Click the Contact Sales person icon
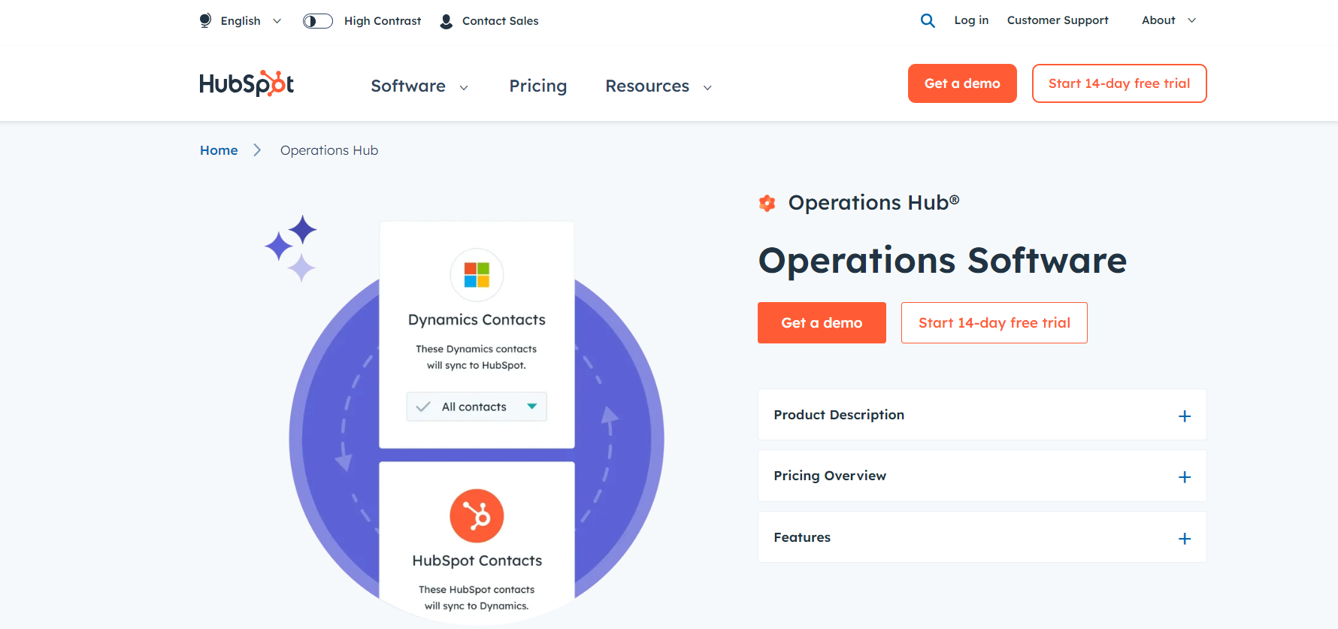This screenshot has height=629, width=1338. [x=446, y=21]
